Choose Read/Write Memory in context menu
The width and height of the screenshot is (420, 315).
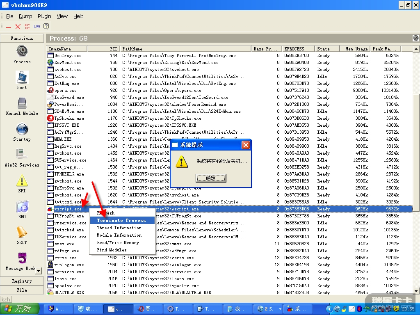click(x=122, y=242)
